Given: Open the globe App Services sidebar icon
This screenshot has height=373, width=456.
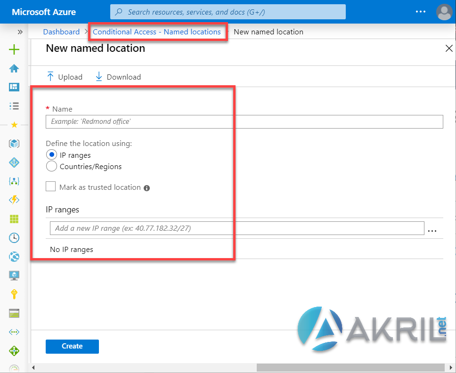Looking at the screenshot, I should coord(14,257).
